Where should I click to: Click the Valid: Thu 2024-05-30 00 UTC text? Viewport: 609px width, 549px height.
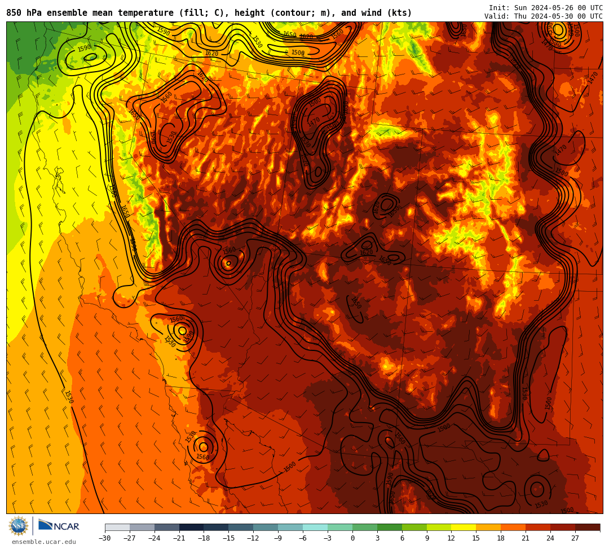(x=544, y=16)
